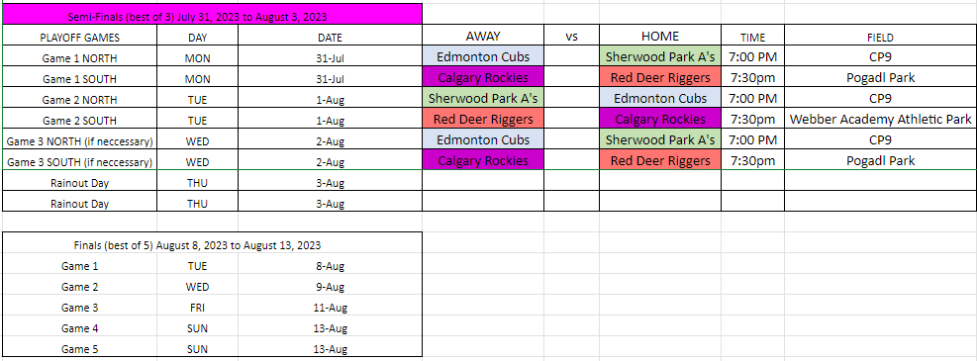This screenshot has width=977, height=361.
Task: Select the Game 5 label in Finals
Action: click(x=80, y=348)
